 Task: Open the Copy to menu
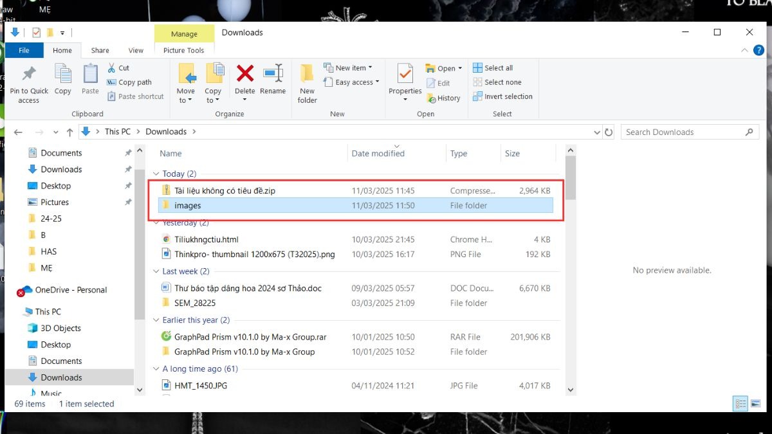[x=214, y=84]
